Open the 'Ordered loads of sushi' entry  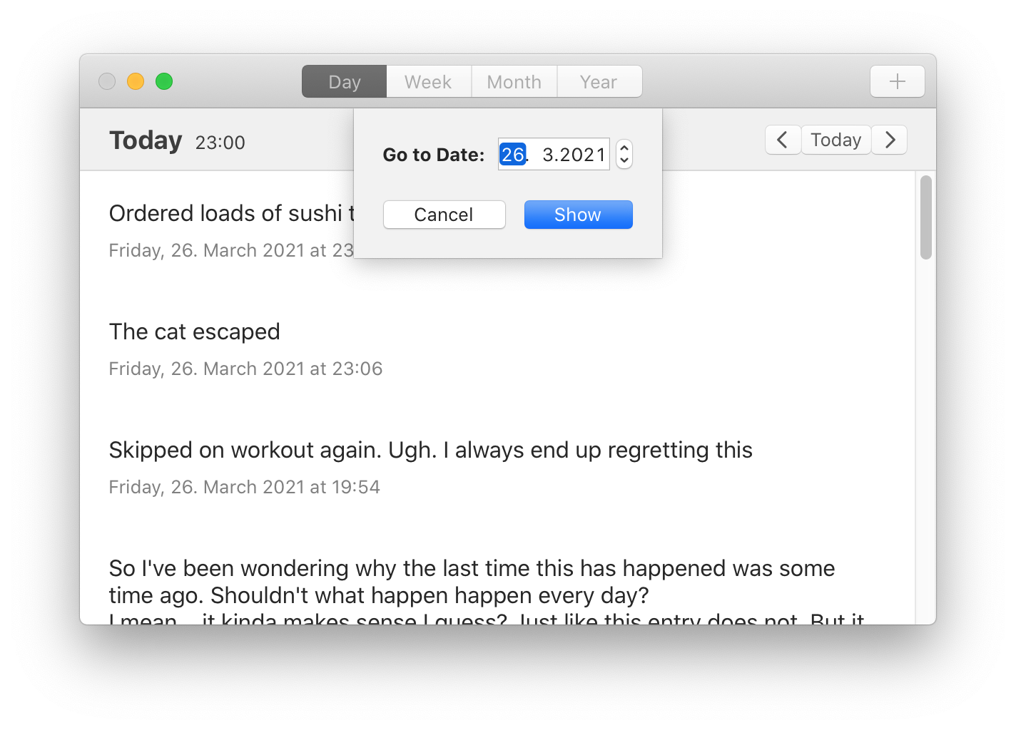(231, 213)
